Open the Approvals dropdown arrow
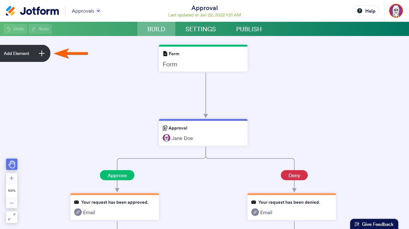409x229 pixels. click(98, 11)
